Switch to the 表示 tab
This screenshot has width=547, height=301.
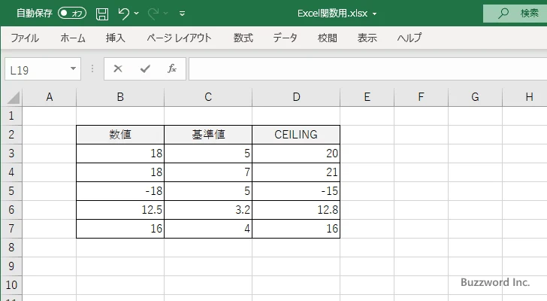pos(367,38)
